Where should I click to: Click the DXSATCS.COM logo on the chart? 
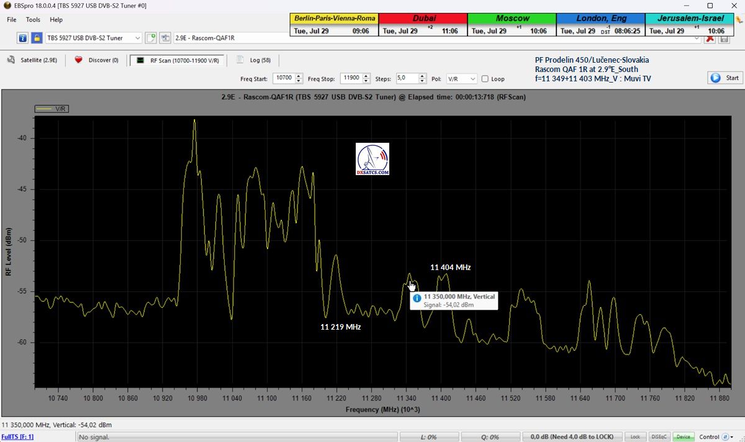(x=372, y=159)
